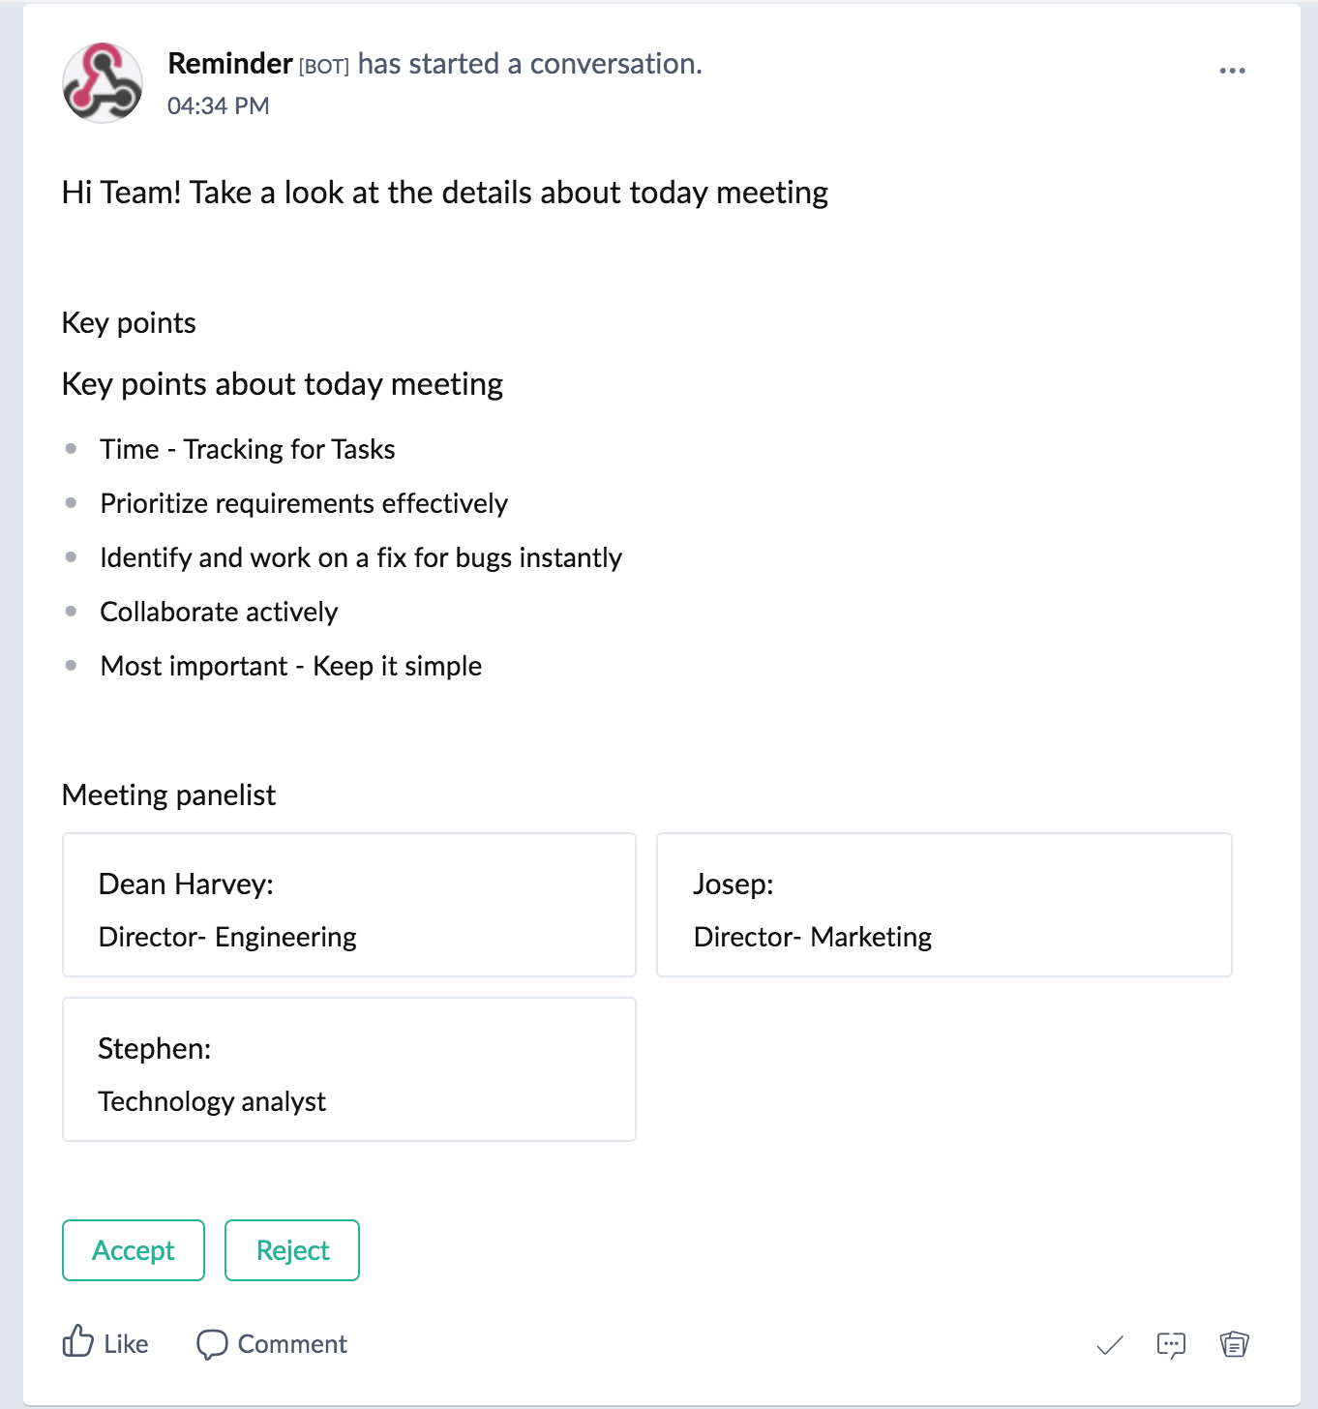Click the Comment speech bubble icon
Viewport: 1318px width, 1409px height.
(212, 1344)
